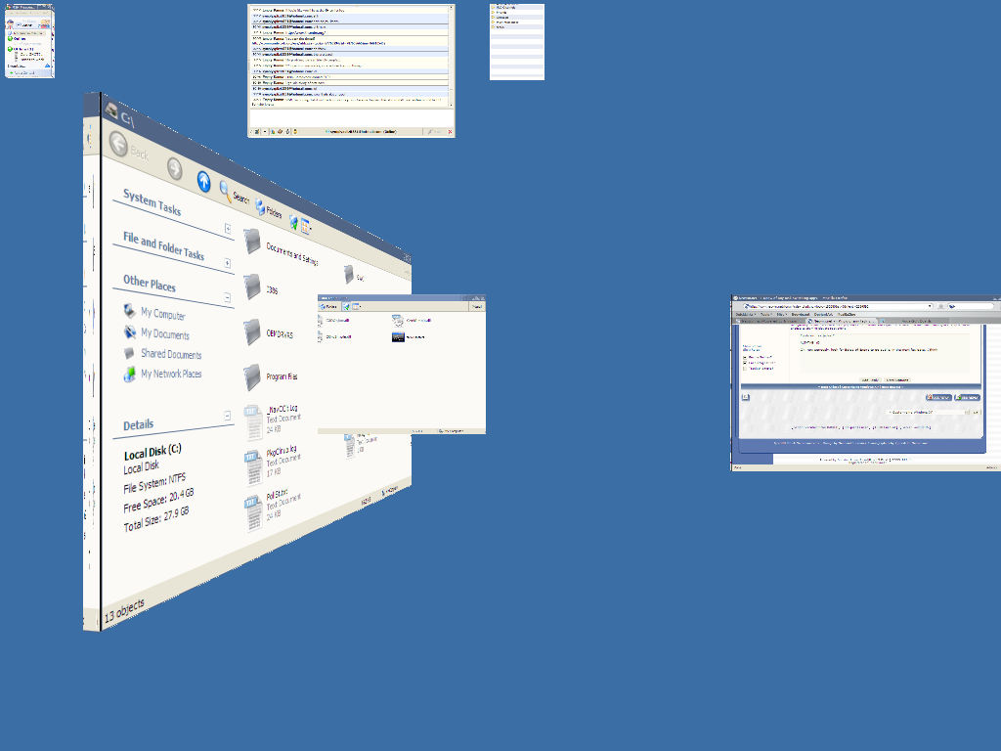
Task: Click the Back arrow in the C:\ window
Action: coord(119,146)
